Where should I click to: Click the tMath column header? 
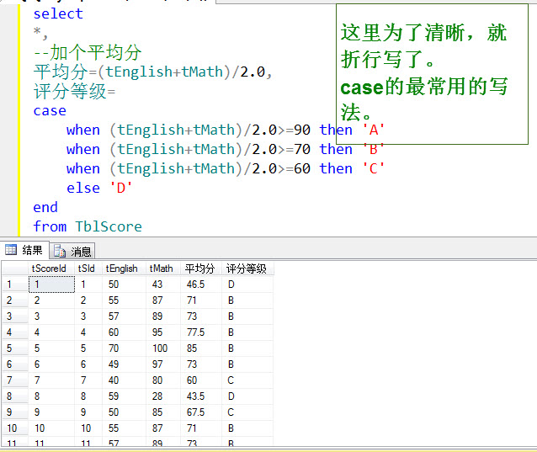[163, 269]
